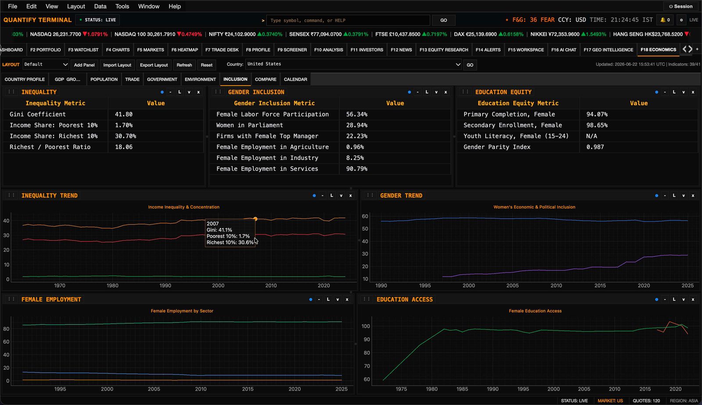Focus the symbol or command input field
The height and width of the screenshot is (405, 702).
point(348,20)
